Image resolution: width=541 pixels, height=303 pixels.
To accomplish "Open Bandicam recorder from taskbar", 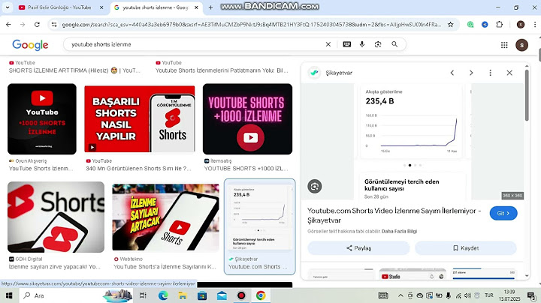I will tap(241, 295).
